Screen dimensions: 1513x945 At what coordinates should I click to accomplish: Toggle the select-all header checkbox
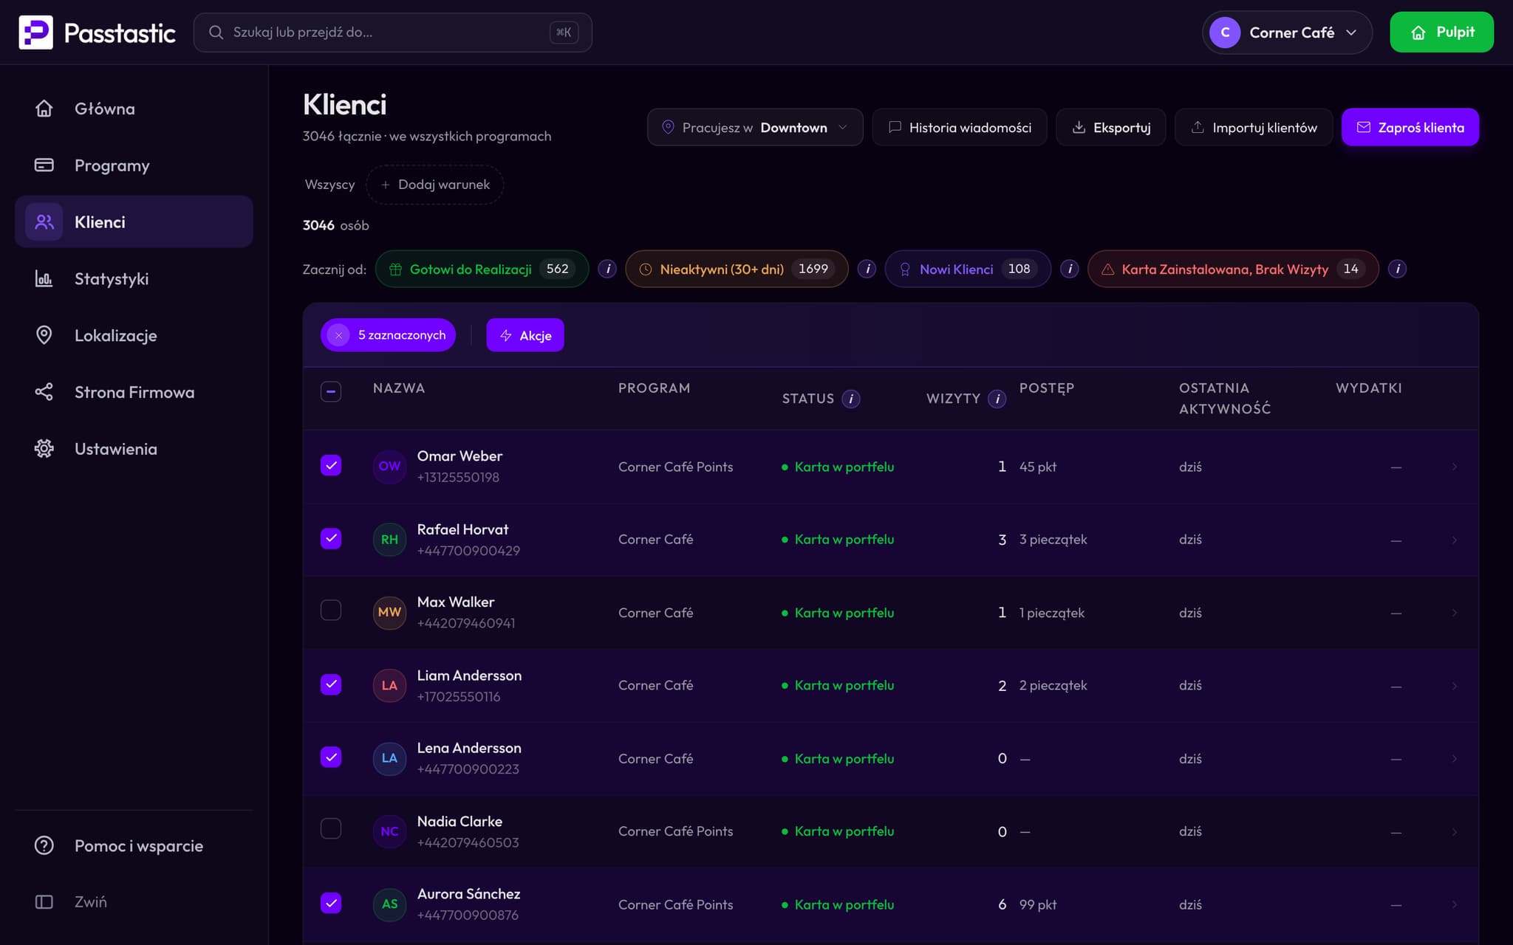(331, 391)
